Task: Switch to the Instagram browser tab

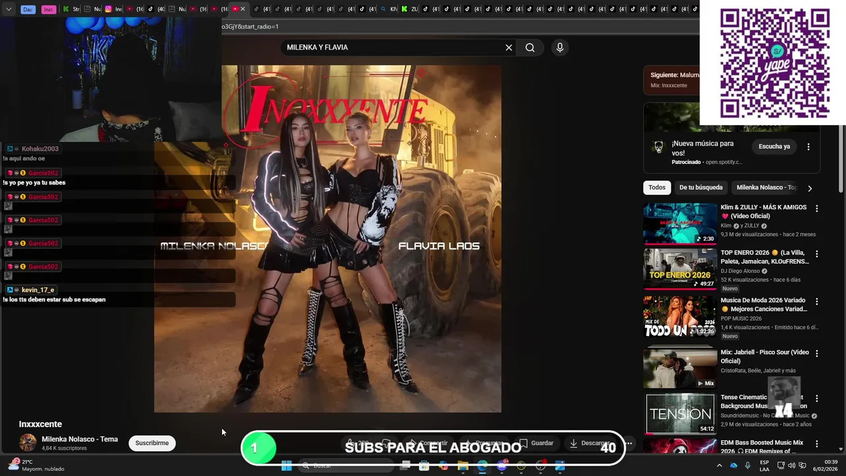Action: point(113,9)
